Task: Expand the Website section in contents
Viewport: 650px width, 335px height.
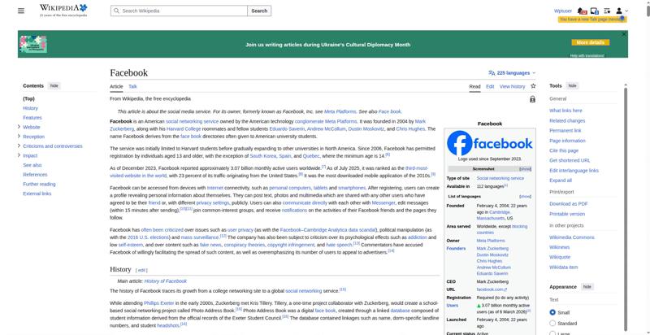Action: (x=19, y=127)
